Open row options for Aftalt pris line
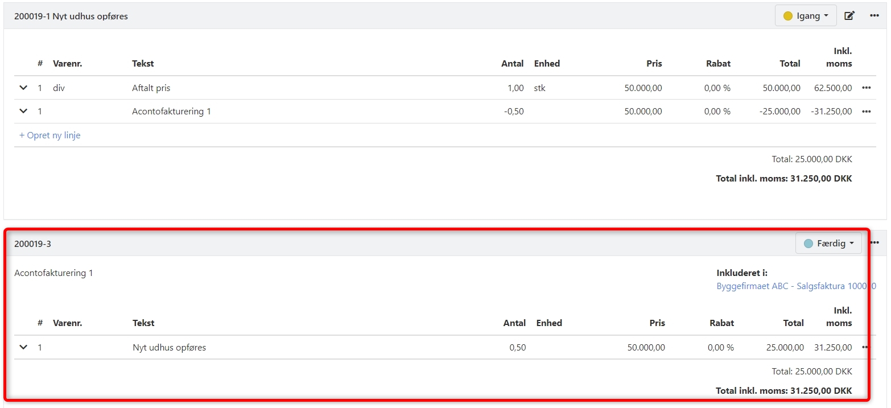891x408 pixels. (866, 88)
